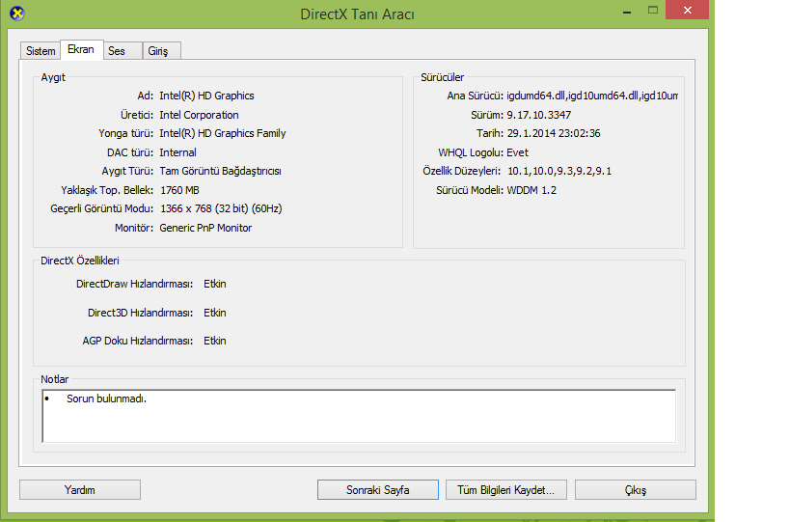Click the Aygıt group label
This screenshot has width=790, height=522.
53,77
